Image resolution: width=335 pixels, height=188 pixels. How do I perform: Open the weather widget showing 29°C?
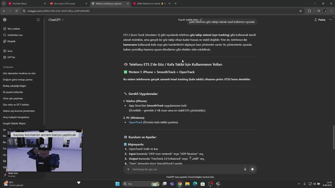tap(13, 184)
